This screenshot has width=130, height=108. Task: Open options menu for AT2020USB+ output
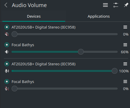click(x=125, y=27)
